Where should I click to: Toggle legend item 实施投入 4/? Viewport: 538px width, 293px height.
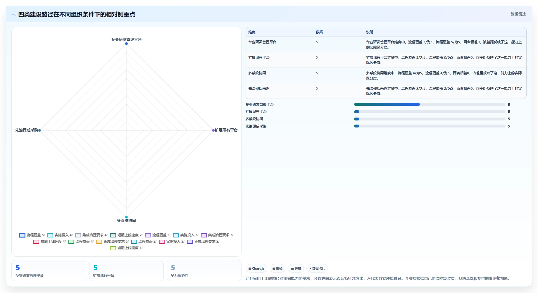[x=60, y=235]
